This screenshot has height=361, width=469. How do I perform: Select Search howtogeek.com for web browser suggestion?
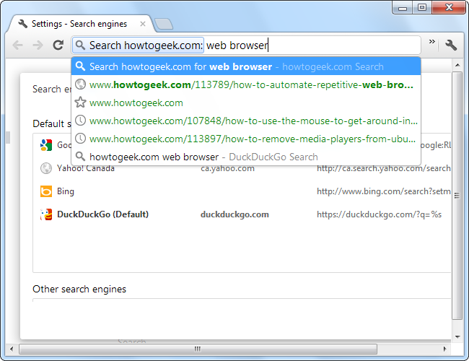[x=246, y=66]
